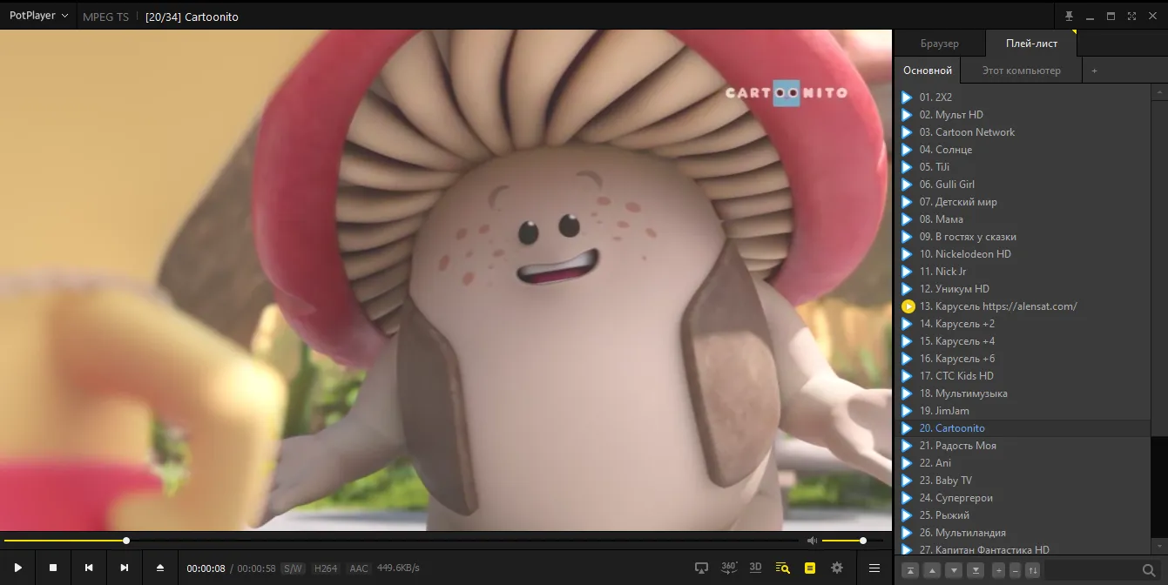Image resolution: width=1168 pixels, height=585 pixels.
Task: Select 14. Карусель +2 channel
Action: coord(1023,324)
